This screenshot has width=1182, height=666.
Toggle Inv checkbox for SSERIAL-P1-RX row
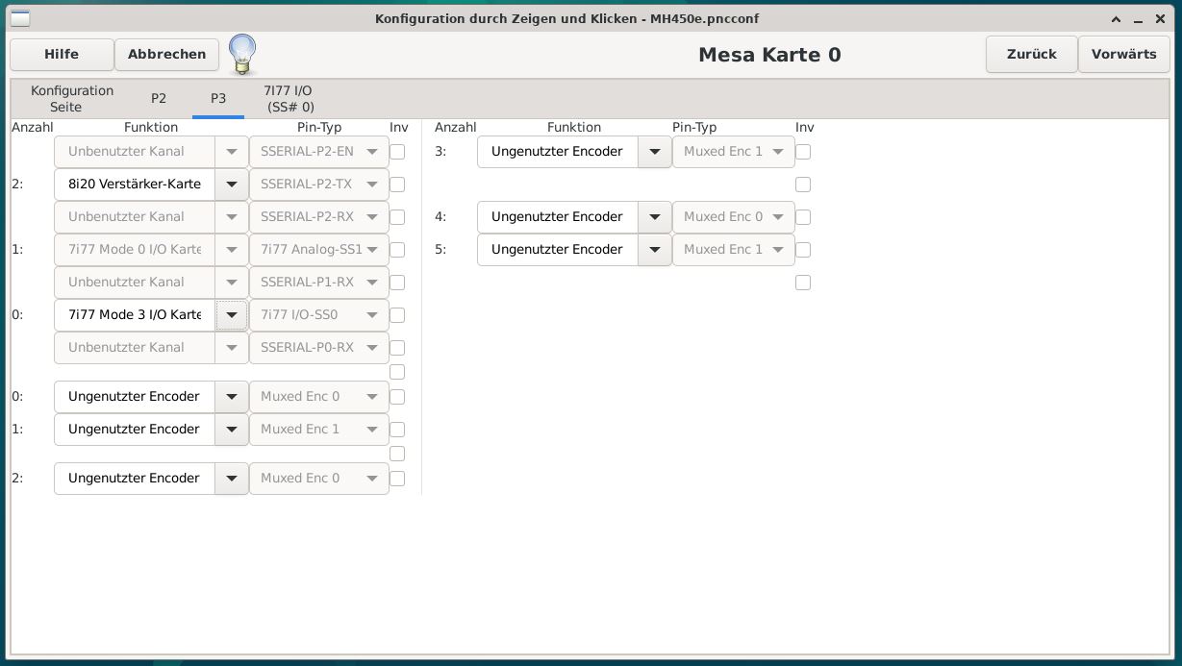(x=397, y=283)
